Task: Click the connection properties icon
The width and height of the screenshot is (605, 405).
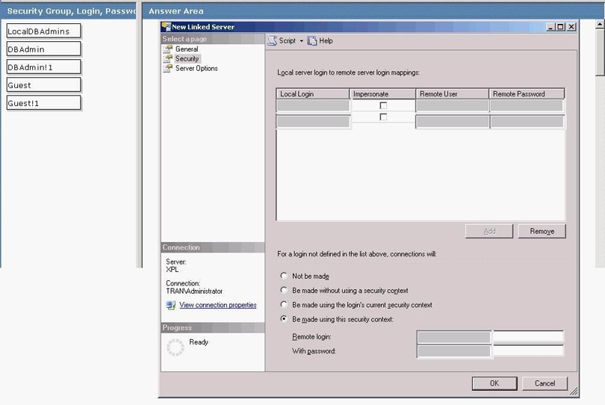Action: click(x=171, y=306)
